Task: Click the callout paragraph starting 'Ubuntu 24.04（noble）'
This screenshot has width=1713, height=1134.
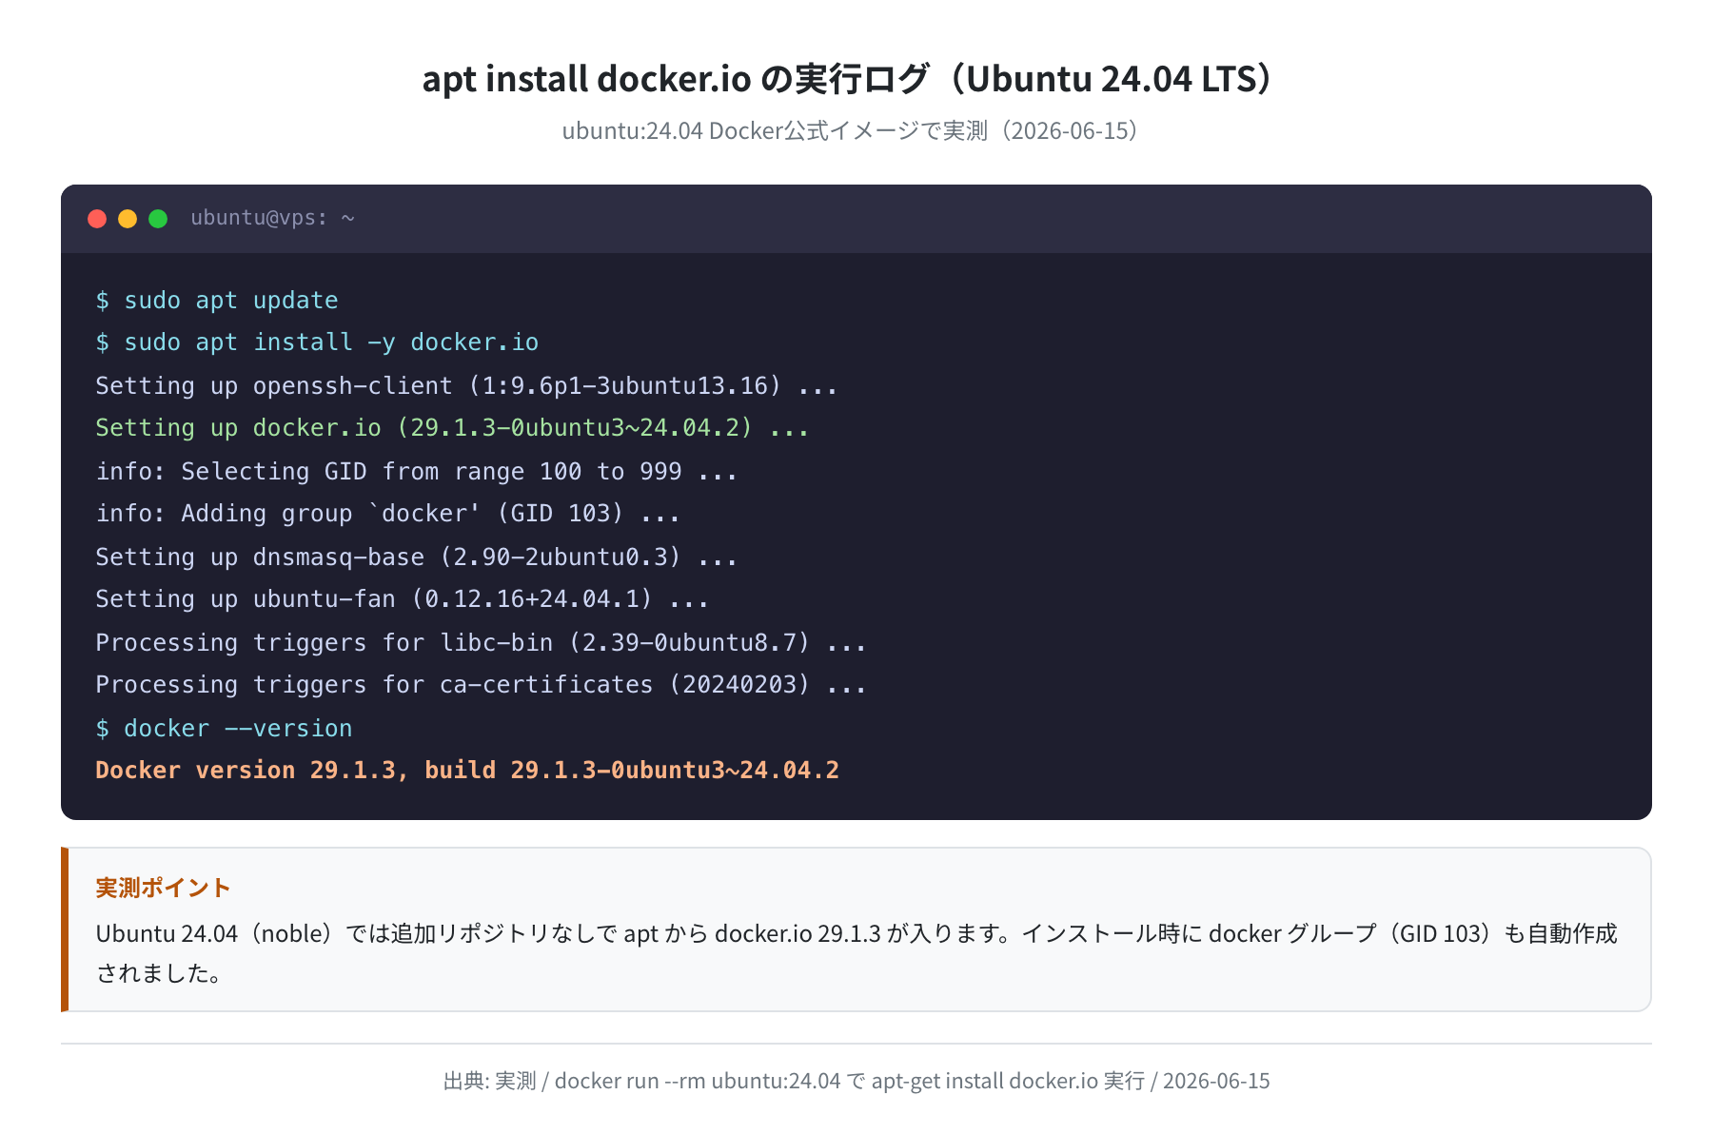Action: (x=856, y=953)
